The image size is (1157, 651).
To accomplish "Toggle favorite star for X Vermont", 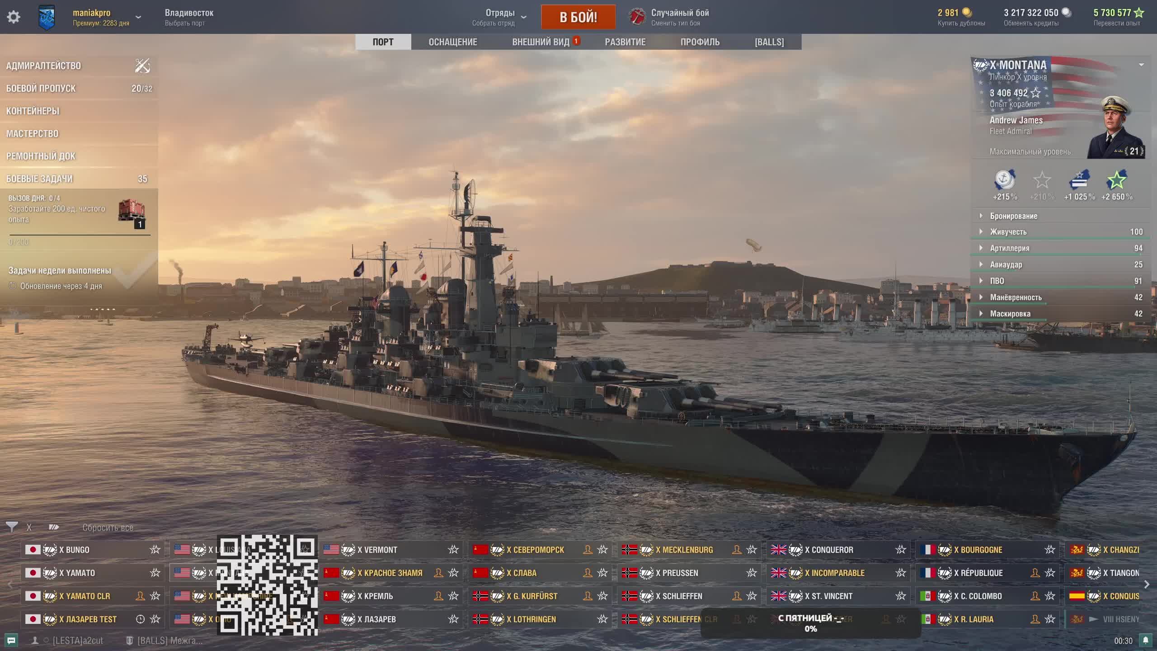I will tap(453, 550).
